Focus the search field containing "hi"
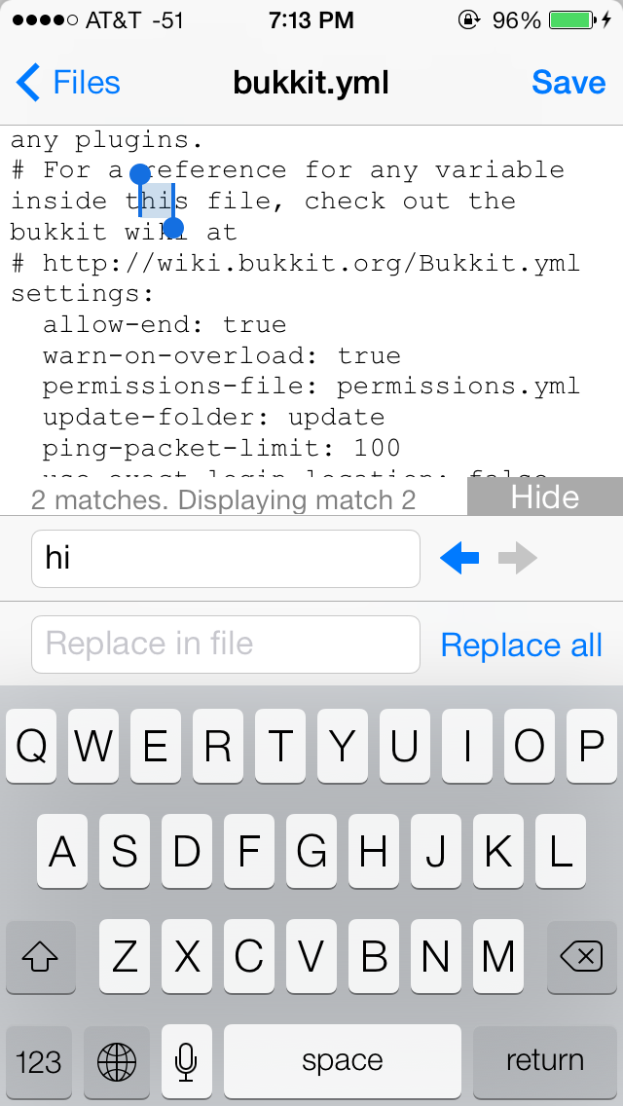623x1106 pixels. [225, 559]
